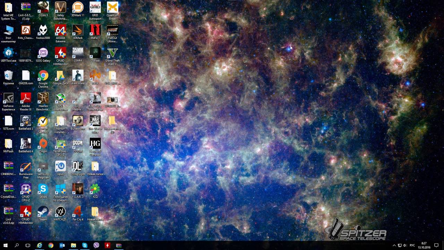Select the CrystalDisk archive desktop icon
The image size is (444, 250).
[8, 191]
